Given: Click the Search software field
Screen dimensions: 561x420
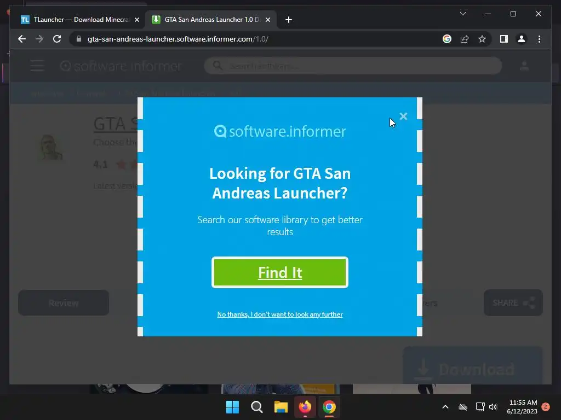Looking at the screenshot, I should point(353,66).
